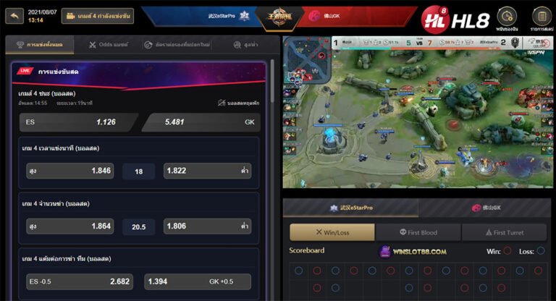Select the GK team logo in the header
Image resolution: width=556 pixels, height=301 pixels.
[313, 16]
